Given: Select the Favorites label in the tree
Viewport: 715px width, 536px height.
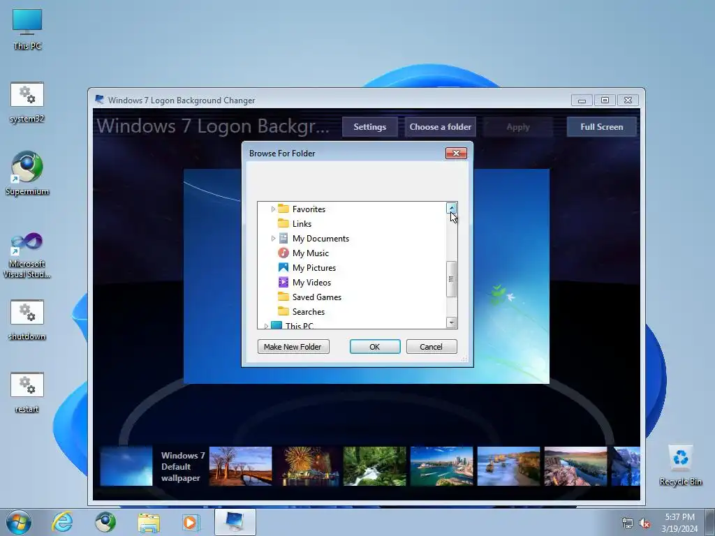Looking at the screenshot, I should pyautogui.click(x=309, y=209).
